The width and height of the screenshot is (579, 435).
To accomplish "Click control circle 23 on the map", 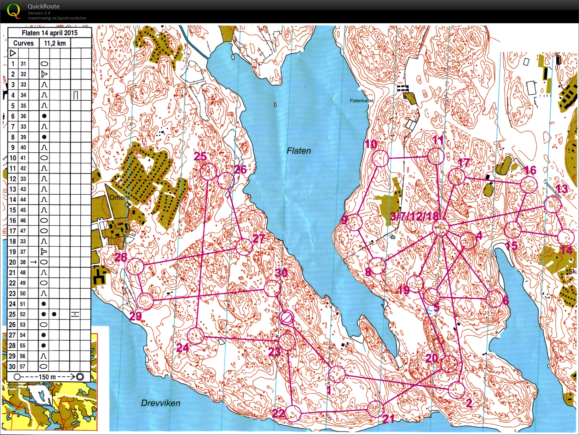I will pos(287,342).
